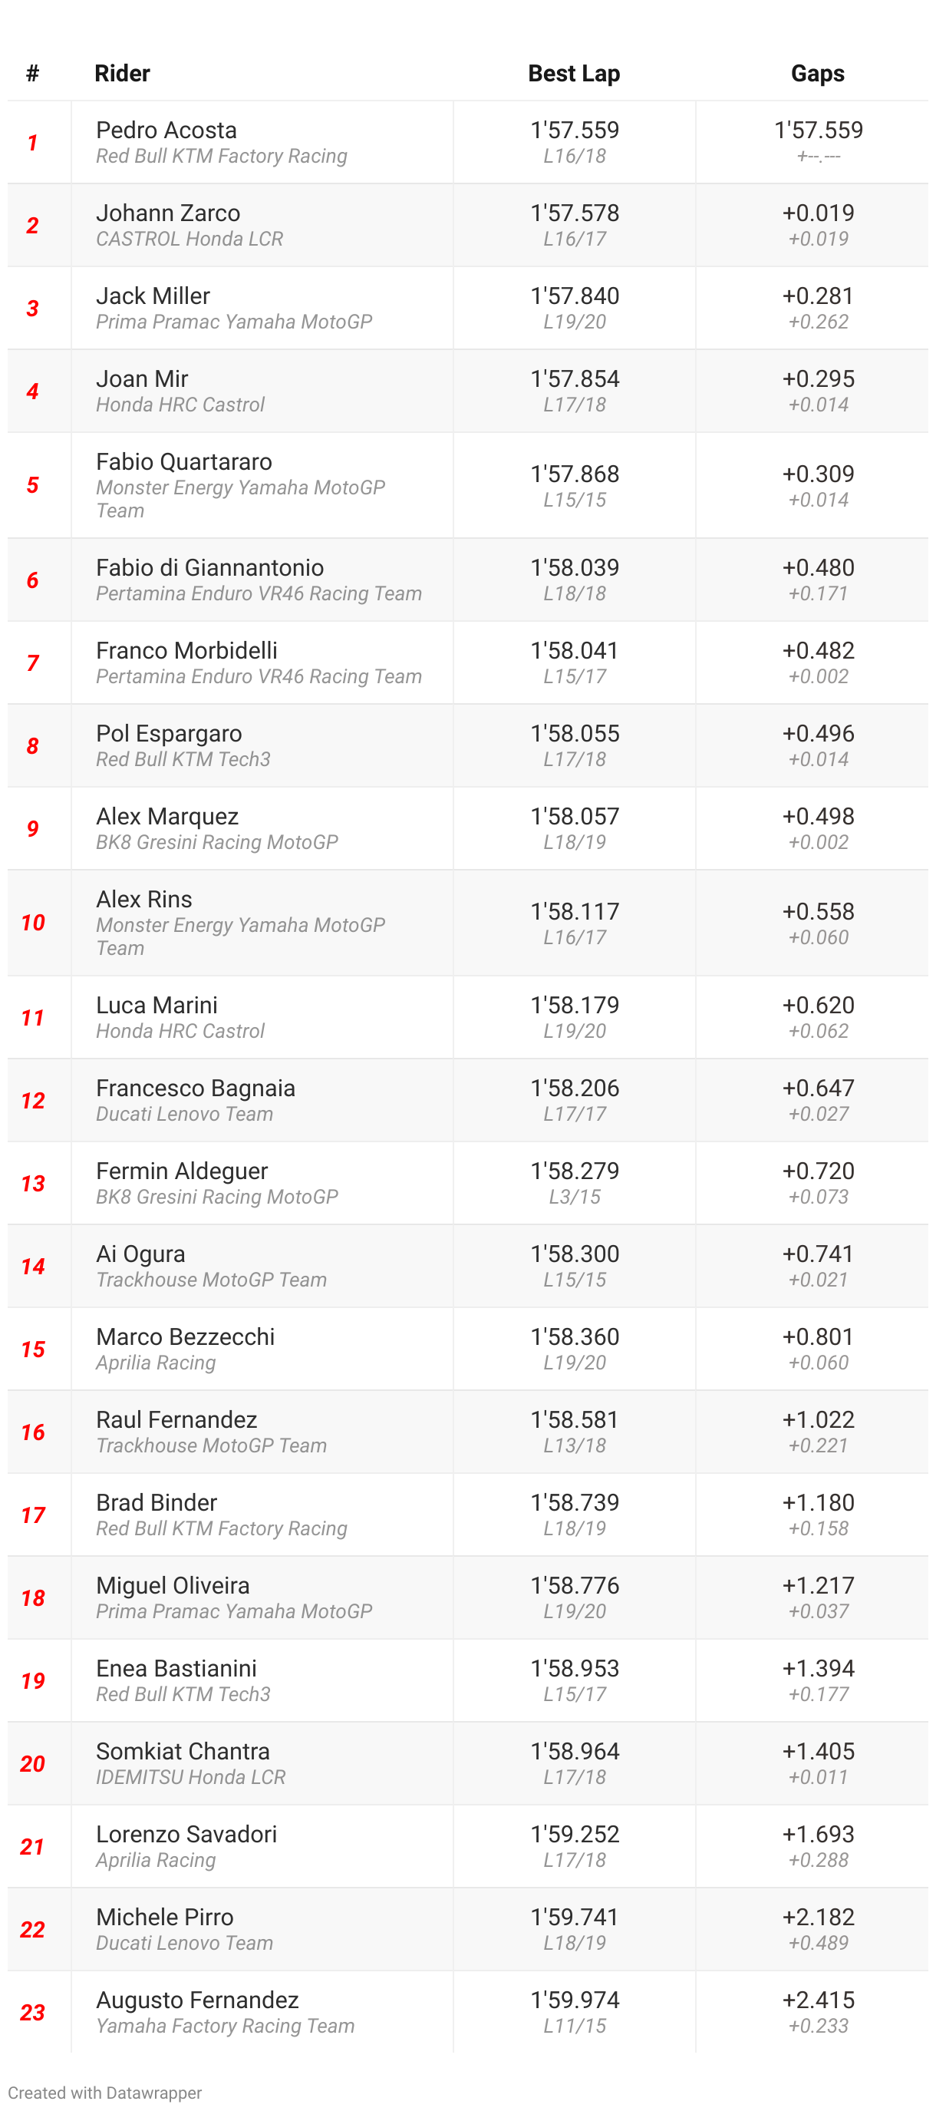Click the Fabio Quartararo rider entry
Screen dimensions: 936x2111
[183, 461]
